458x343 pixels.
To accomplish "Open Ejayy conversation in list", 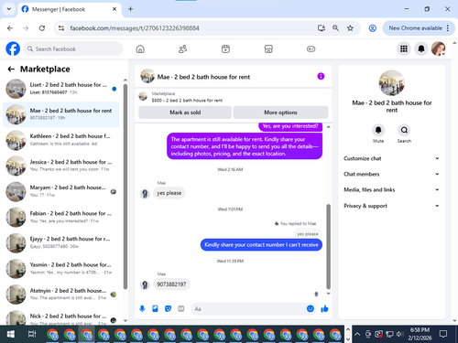I will tap(61, 242).
